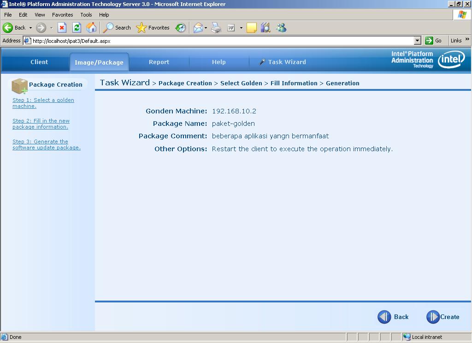Click the Local intranet zone icon
472x343 pixels.
pyautogui.click(x=407, y=337)
